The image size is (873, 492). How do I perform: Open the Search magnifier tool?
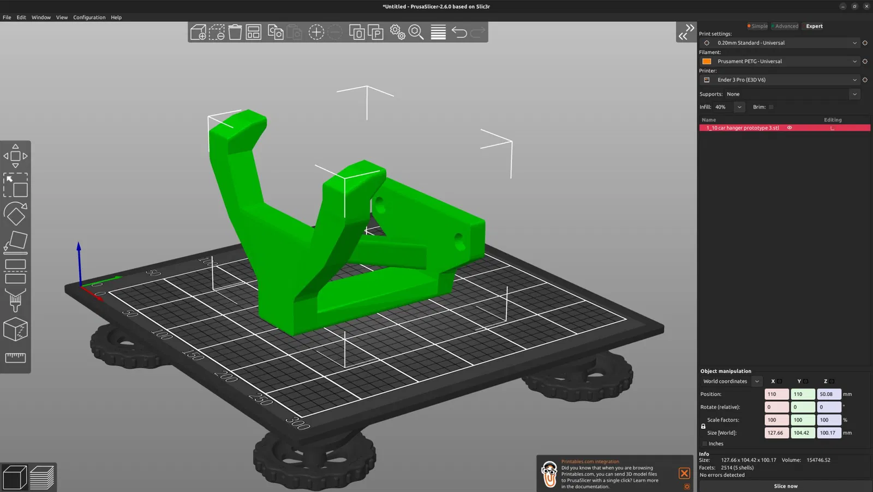coord(416,33)
